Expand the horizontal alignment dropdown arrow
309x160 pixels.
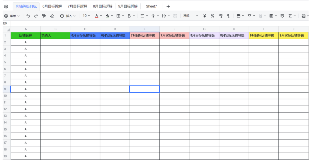(146, 16)
